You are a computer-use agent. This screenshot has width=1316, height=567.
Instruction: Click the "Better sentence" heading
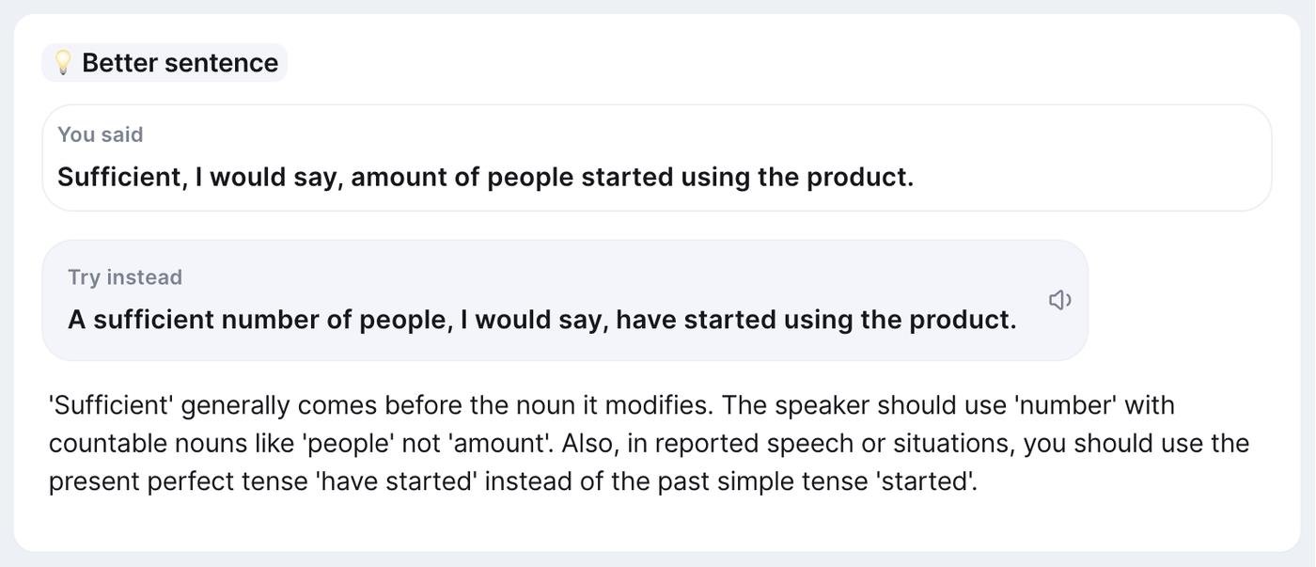coord(180,62)
